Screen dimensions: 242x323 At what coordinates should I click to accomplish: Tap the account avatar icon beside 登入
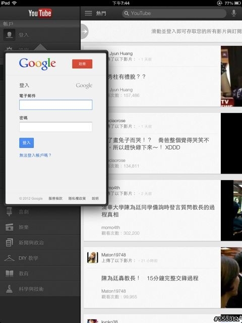(x=9, y=35)
